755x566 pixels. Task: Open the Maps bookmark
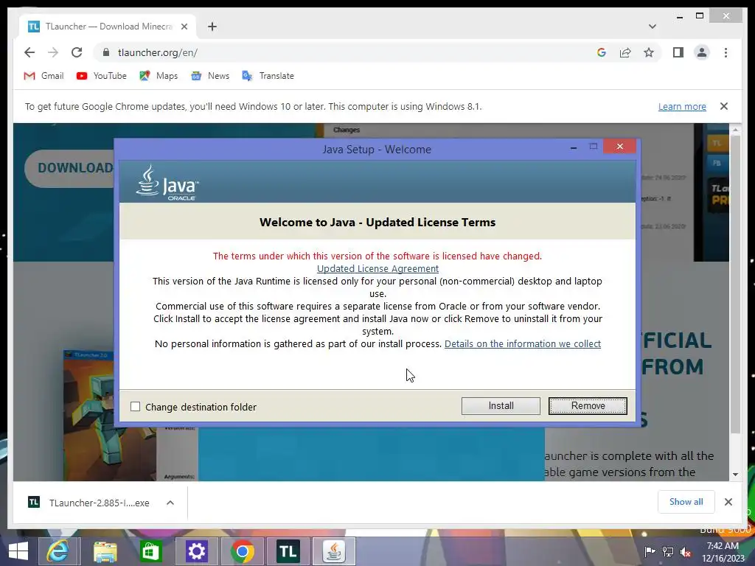pos(159,76)
